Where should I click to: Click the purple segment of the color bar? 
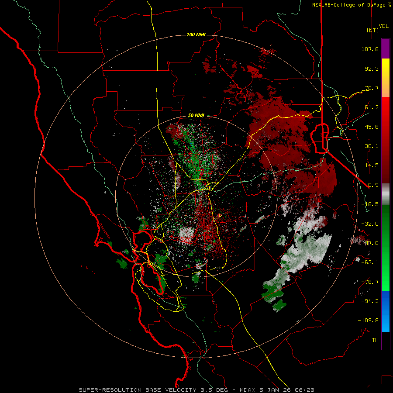click(386, 48)
